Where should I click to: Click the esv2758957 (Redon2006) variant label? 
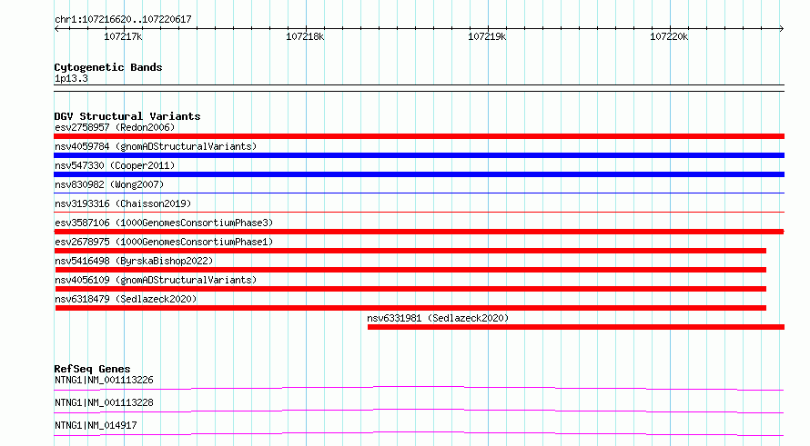[115, 127]
